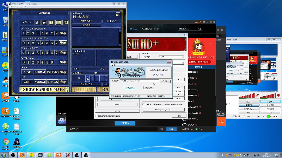Image resolution: width=282 pixels, height=158 pixels.
Task: Click the chat input box at the platform window bottom
Action: (x=118, y=129)
